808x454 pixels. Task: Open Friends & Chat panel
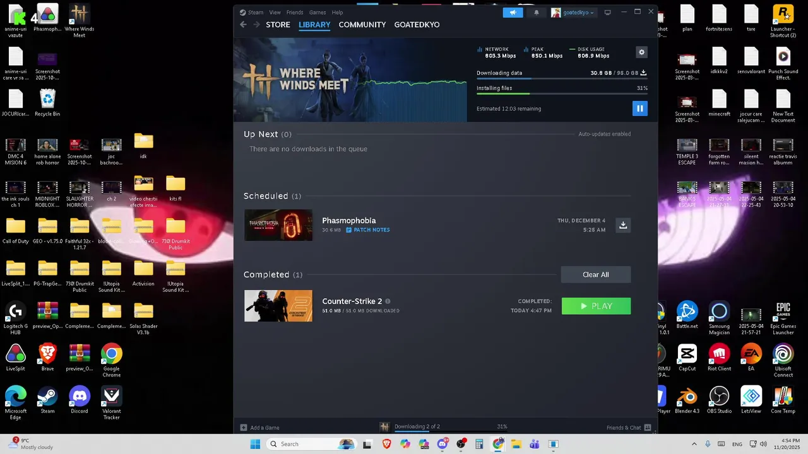pyautogui.click(x=624, y=428)
